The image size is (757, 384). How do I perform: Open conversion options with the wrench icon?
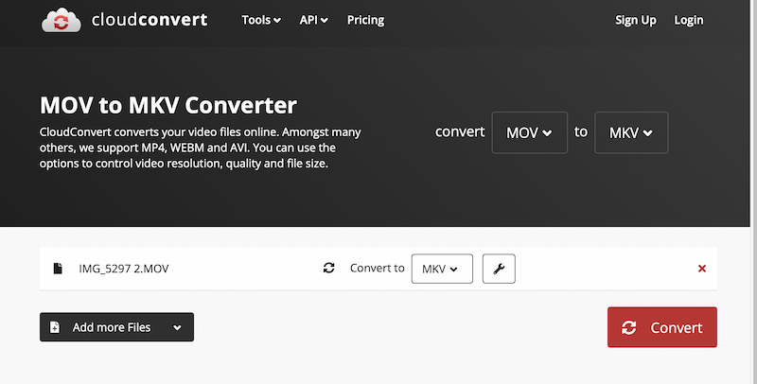[499, 269]
